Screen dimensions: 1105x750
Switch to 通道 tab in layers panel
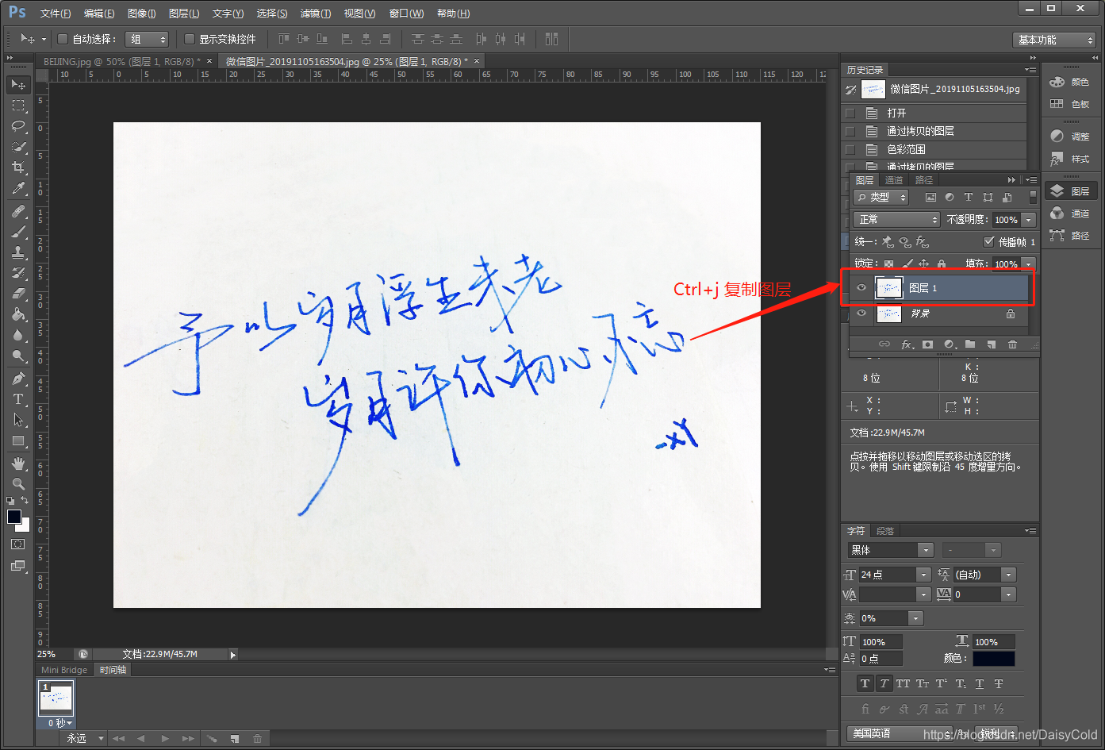[894, 180]
